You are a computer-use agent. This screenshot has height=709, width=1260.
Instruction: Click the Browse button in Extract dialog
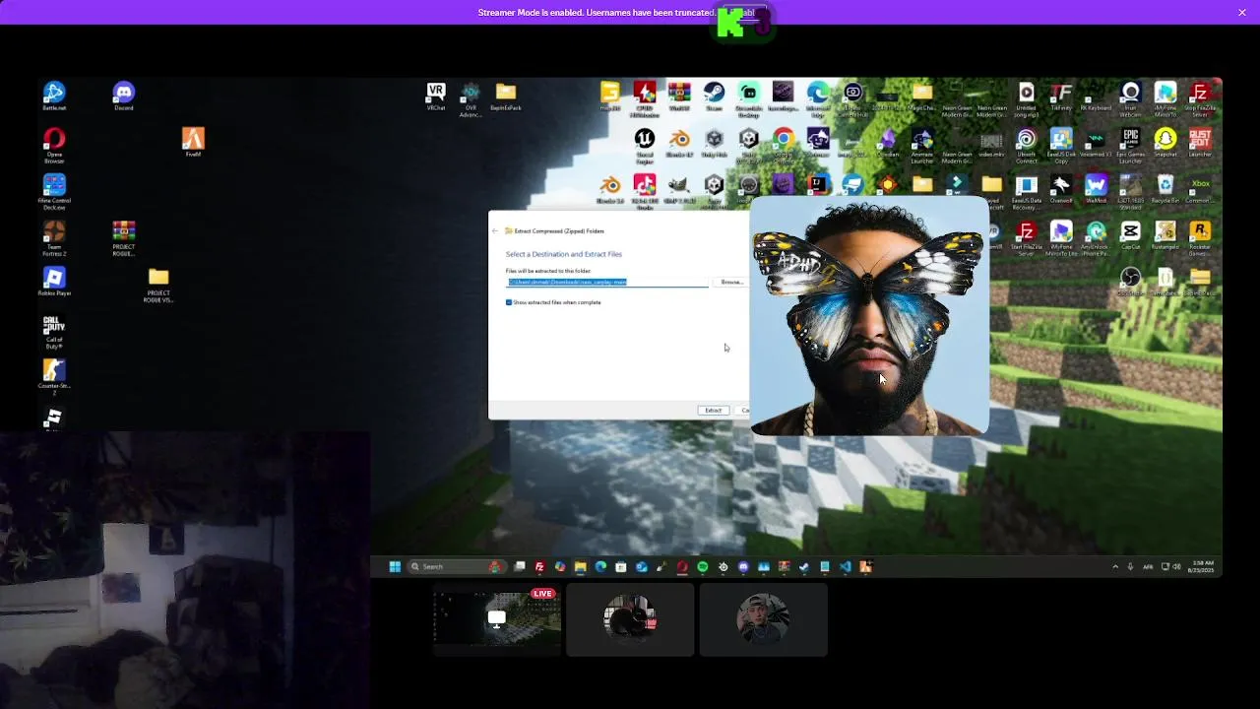pos(731,283)
